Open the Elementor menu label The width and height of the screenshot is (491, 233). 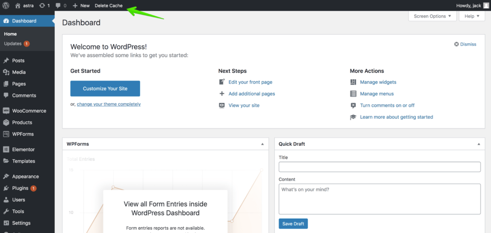point(23,150)
